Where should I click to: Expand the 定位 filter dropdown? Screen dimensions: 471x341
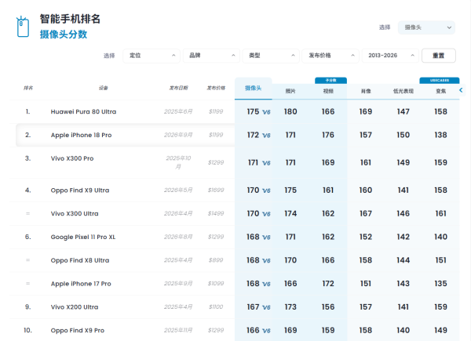[x=152, y=56]
